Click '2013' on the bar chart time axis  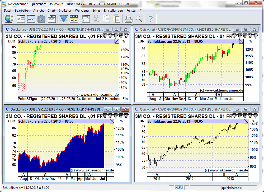[x=230, y=179]
